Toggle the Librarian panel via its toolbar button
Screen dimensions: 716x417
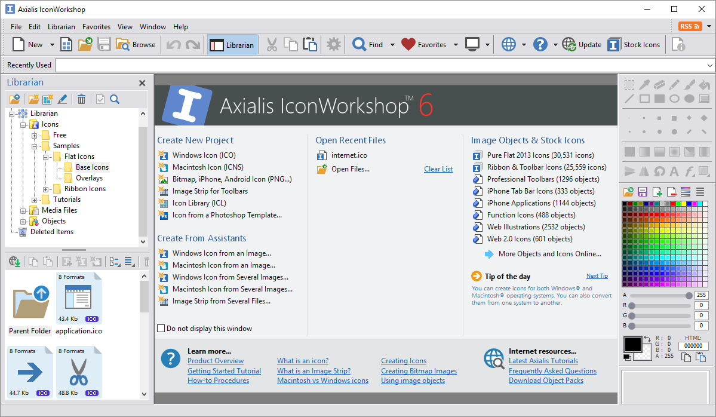pos(232,44)
